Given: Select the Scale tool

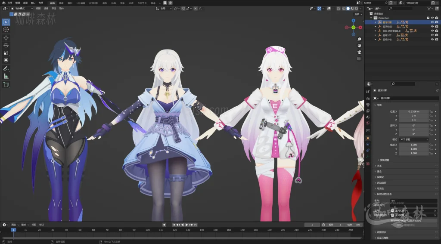Looking at the screenshot, I should tap(6, 53).
